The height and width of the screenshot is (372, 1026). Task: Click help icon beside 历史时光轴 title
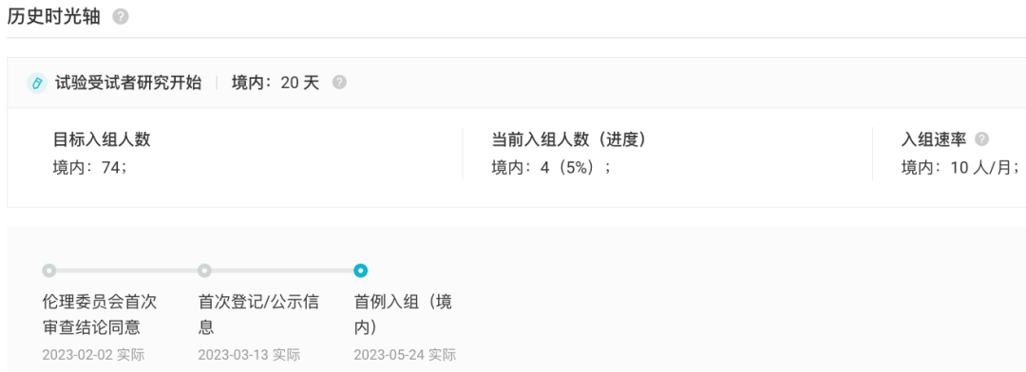tap(121, 18)
